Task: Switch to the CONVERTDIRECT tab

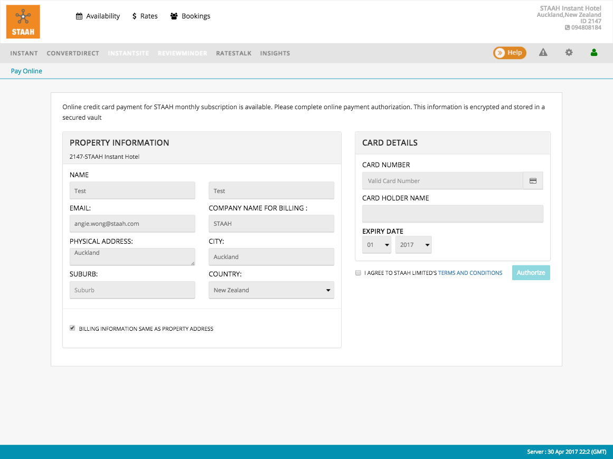Action: (x=73, y=53)
